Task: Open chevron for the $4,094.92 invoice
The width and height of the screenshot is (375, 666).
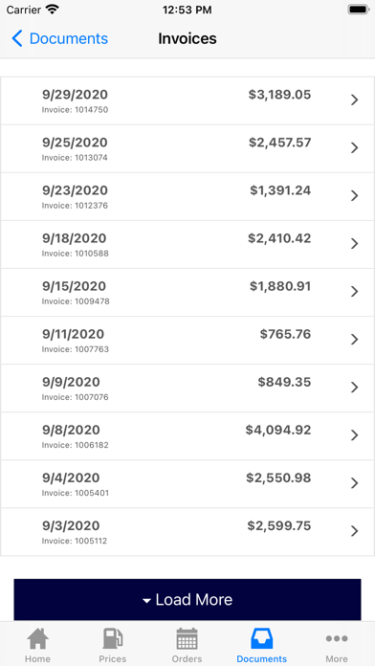Action: point(355,435)
